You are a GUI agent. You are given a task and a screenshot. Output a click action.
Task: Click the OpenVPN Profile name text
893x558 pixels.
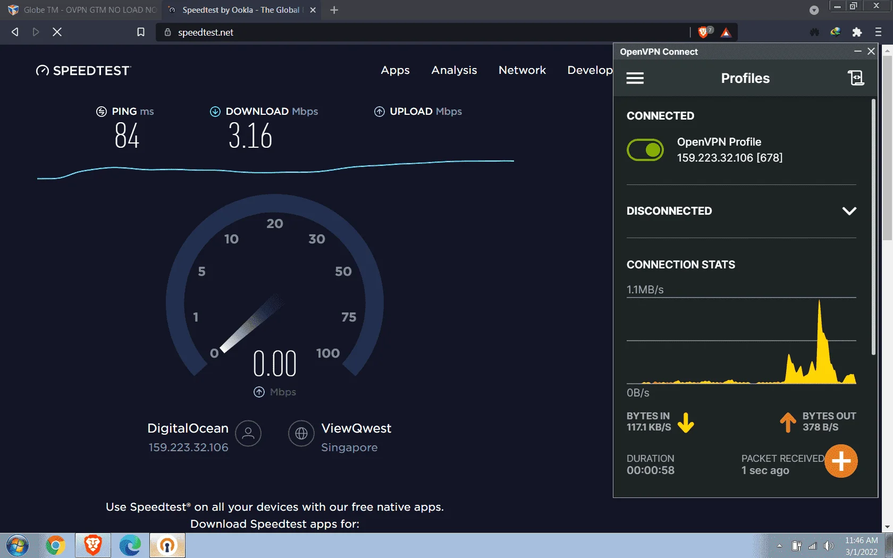tap(719, 142)
